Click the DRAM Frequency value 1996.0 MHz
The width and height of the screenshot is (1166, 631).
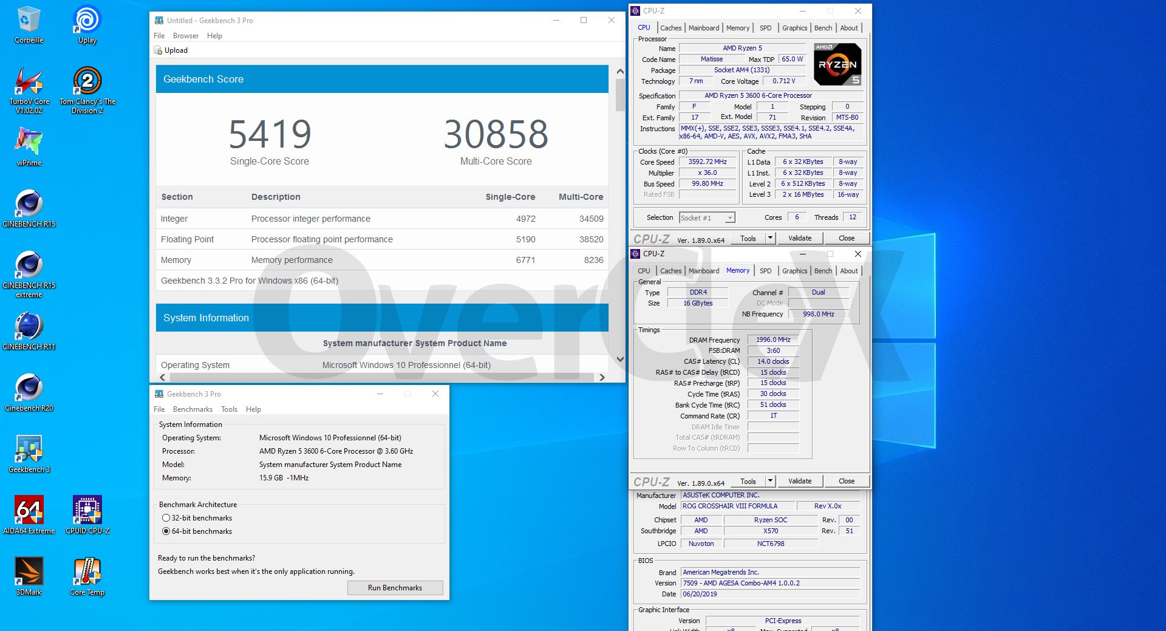pos(773,339)
